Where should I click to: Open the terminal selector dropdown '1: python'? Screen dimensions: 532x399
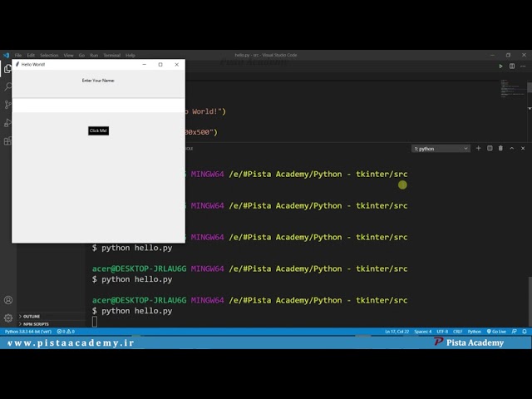[x=441, y=149]
